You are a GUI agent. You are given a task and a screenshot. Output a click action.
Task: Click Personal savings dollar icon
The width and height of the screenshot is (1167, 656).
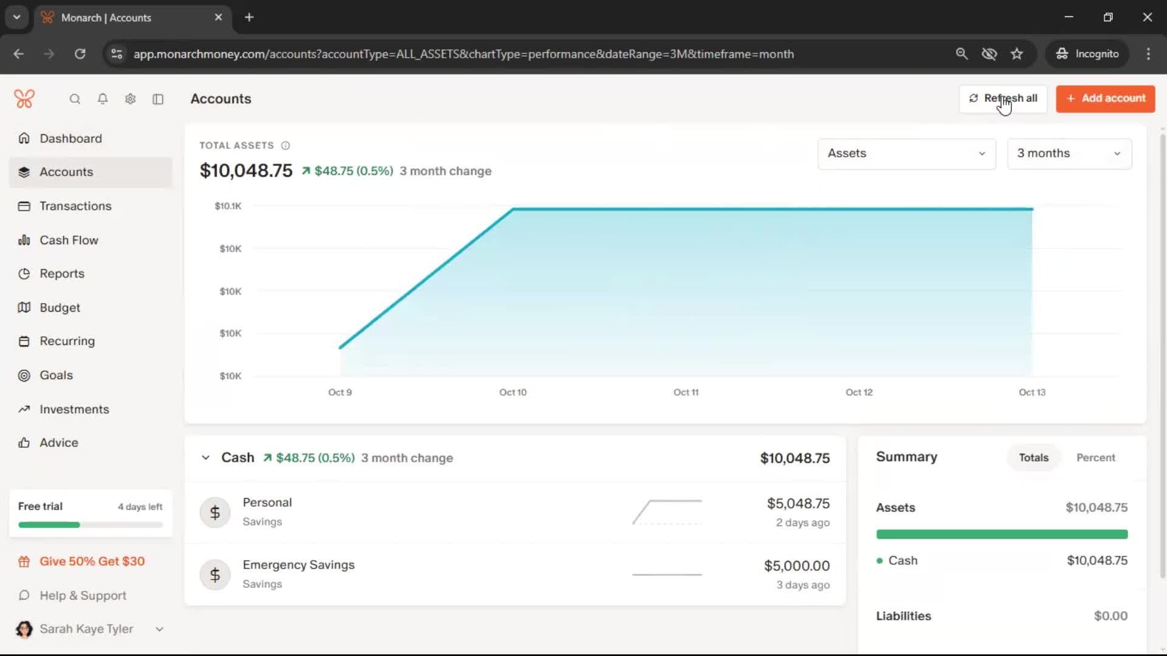[215, 513]
